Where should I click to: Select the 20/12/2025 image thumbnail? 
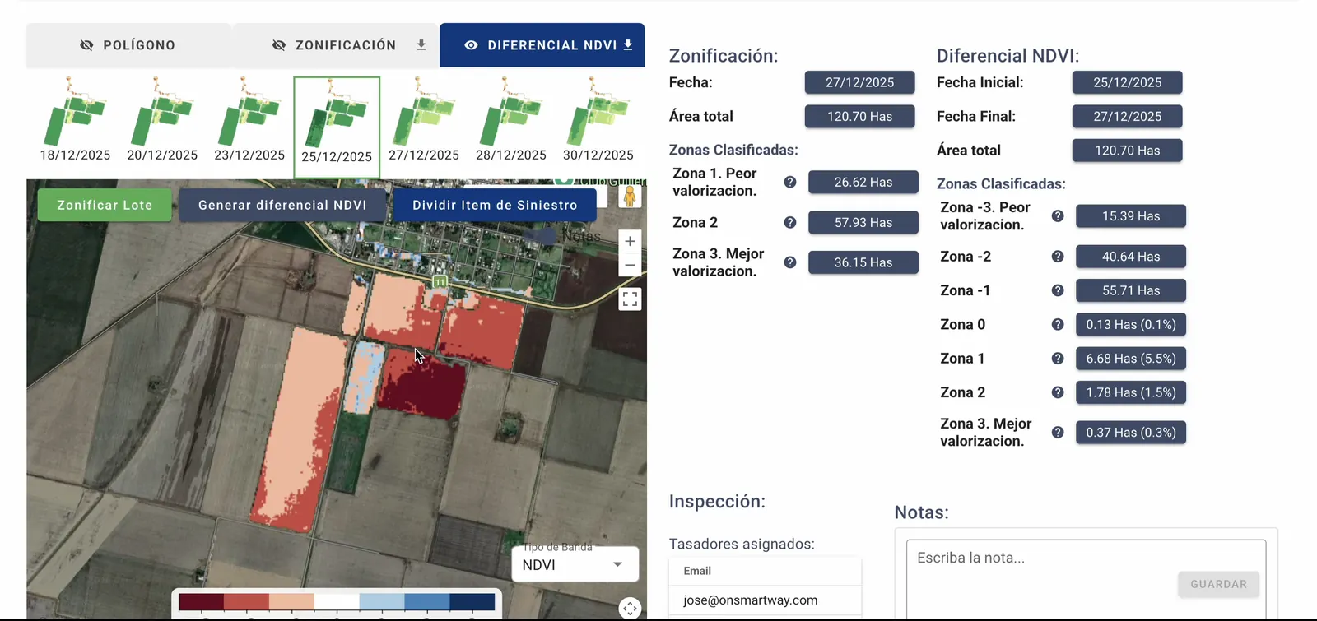click(x=162, y=119)
